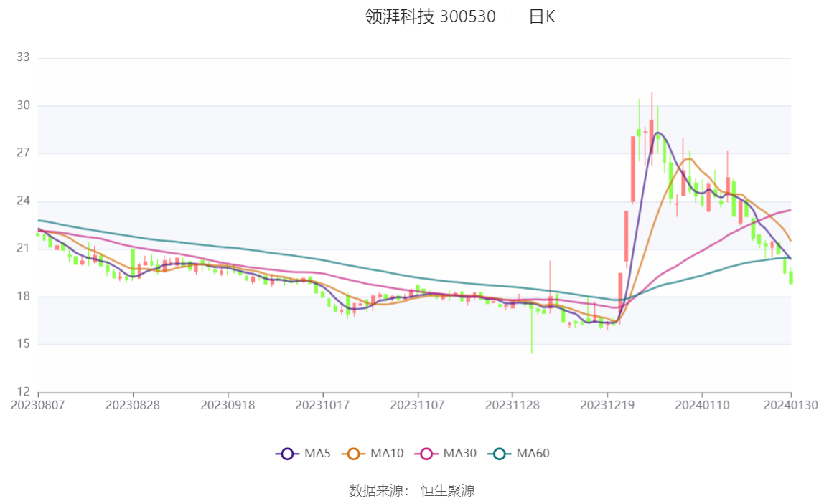
Task: Toggle the MA30 legend series
Action: click(446, 453)
